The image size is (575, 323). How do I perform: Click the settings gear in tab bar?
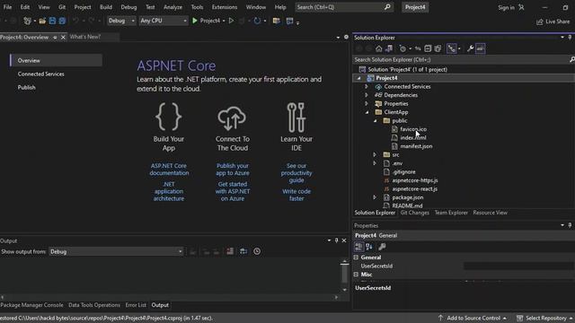(x=346, y=37)
